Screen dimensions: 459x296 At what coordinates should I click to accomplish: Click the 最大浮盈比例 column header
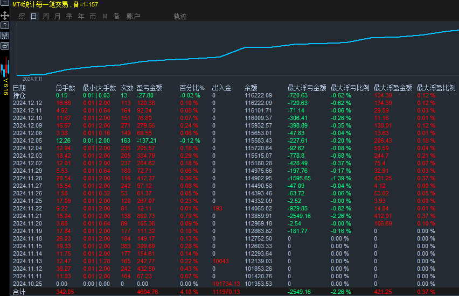(x=436, y=88)
